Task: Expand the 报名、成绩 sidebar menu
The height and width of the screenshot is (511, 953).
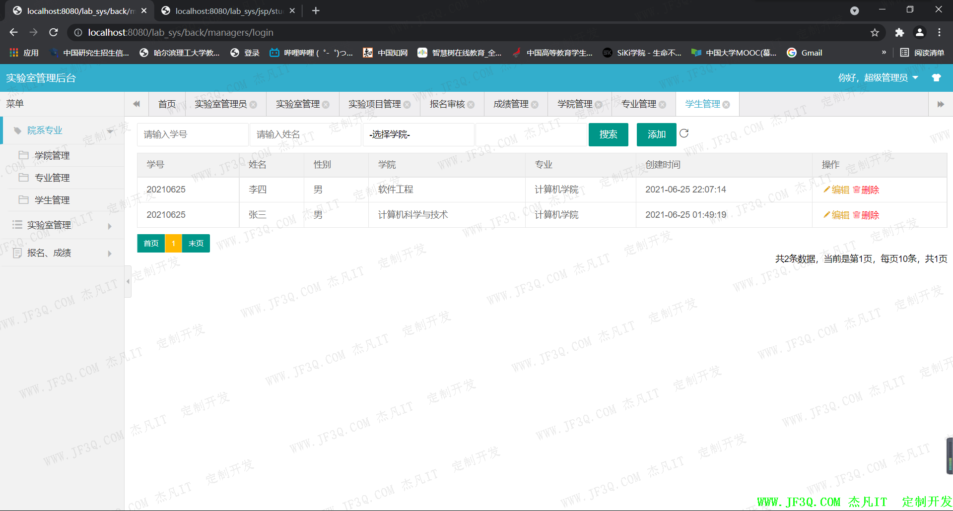Action: tap(62, 253)
